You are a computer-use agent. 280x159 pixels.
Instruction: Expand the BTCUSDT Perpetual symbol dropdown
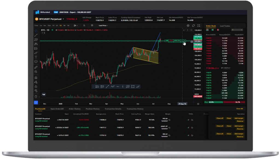click(x=63, y=19)
